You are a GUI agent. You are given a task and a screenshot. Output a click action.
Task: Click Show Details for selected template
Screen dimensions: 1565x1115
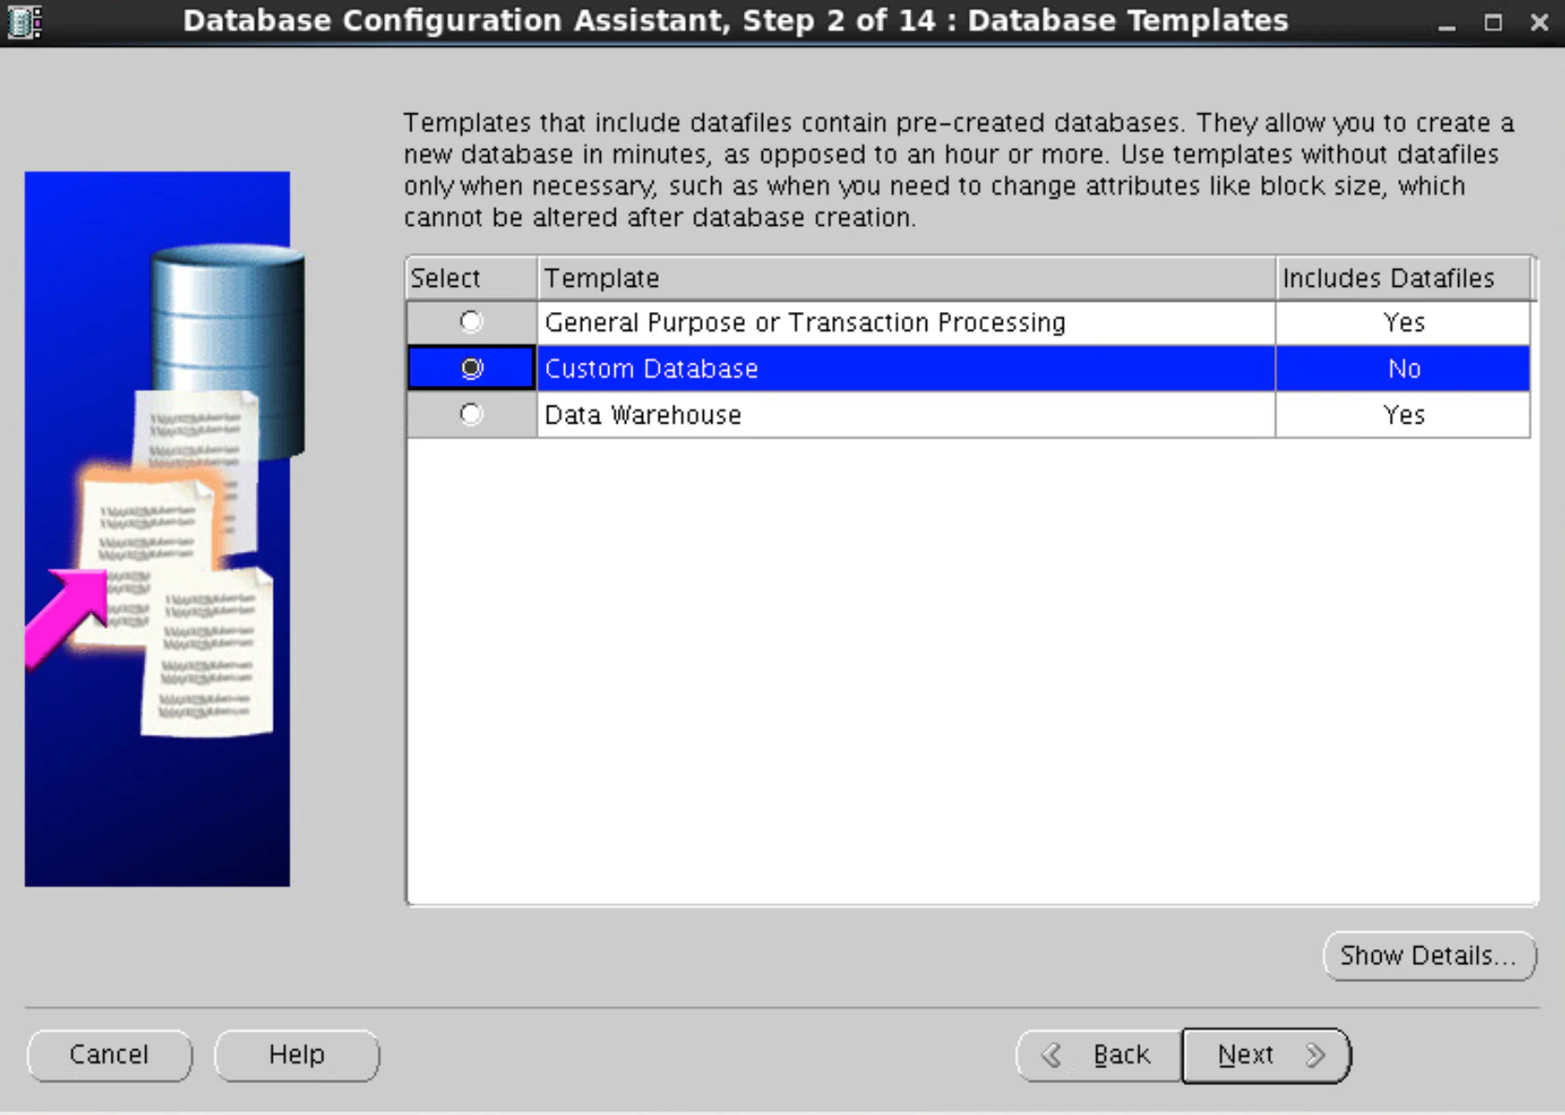tap(1429, 956)
